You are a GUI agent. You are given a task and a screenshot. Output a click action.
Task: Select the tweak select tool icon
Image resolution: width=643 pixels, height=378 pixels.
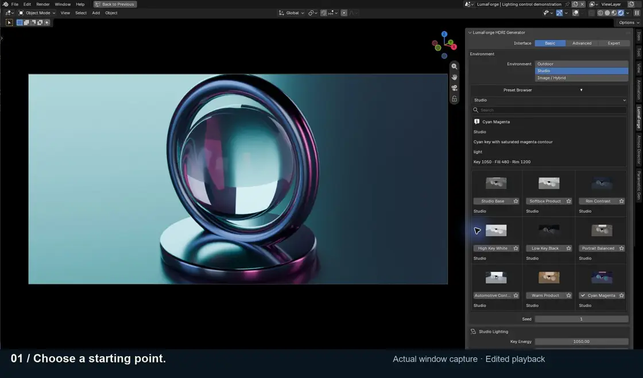(9, 22)
